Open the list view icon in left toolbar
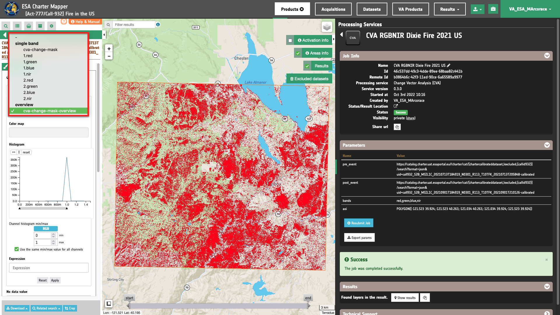 click(x=17, y=26)
